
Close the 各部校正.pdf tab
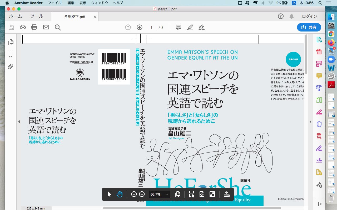tap(95, 17)
